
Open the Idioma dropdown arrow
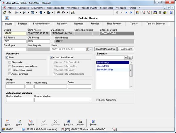(x=91, y=49)
